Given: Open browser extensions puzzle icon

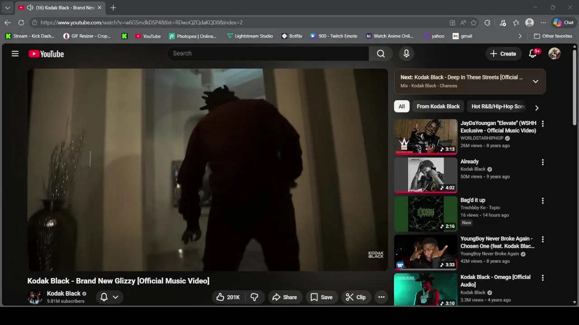Looking at the screenshot, I should click(x=487, y=23).
